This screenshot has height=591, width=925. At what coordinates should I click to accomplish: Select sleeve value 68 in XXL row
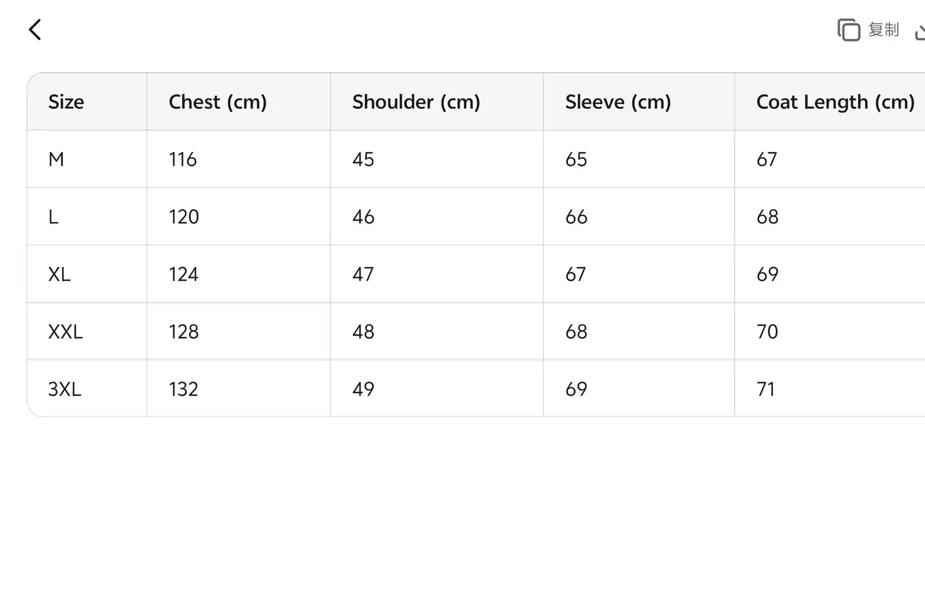click(576, 332)
